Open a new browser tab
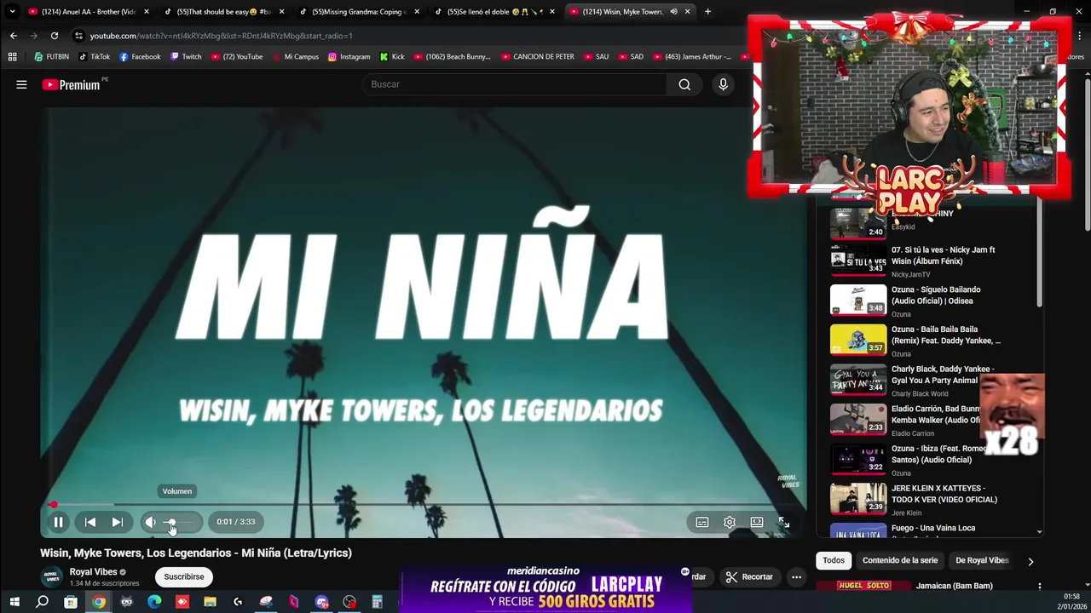 pos(707,12)
